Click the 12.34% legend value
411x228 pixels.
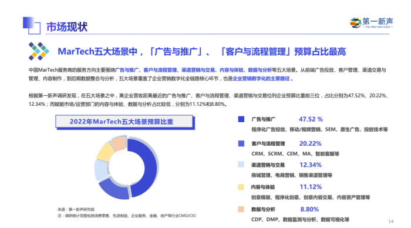pyautogui.click(x=311, y=165)
